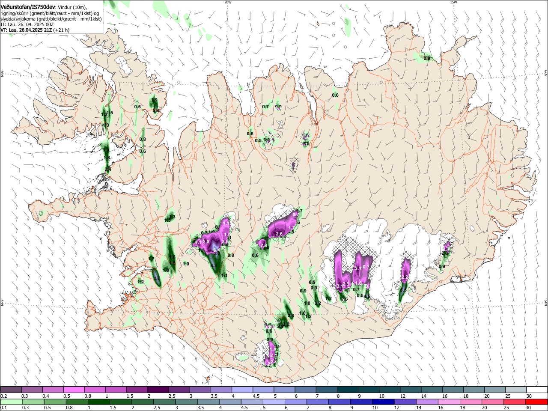Click the '4.7' precipitation value on the map
Image resolution: width=548 pixels, height=411 pixels.
pyautogui.click(x=156, y=278)
